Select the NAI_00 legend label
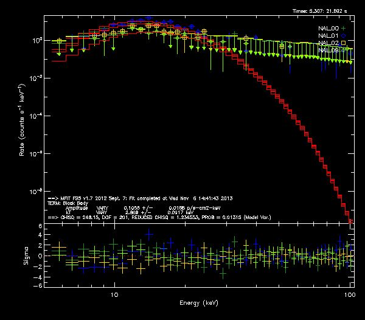This screenshot has height=320, width=365. pos(328,29)
